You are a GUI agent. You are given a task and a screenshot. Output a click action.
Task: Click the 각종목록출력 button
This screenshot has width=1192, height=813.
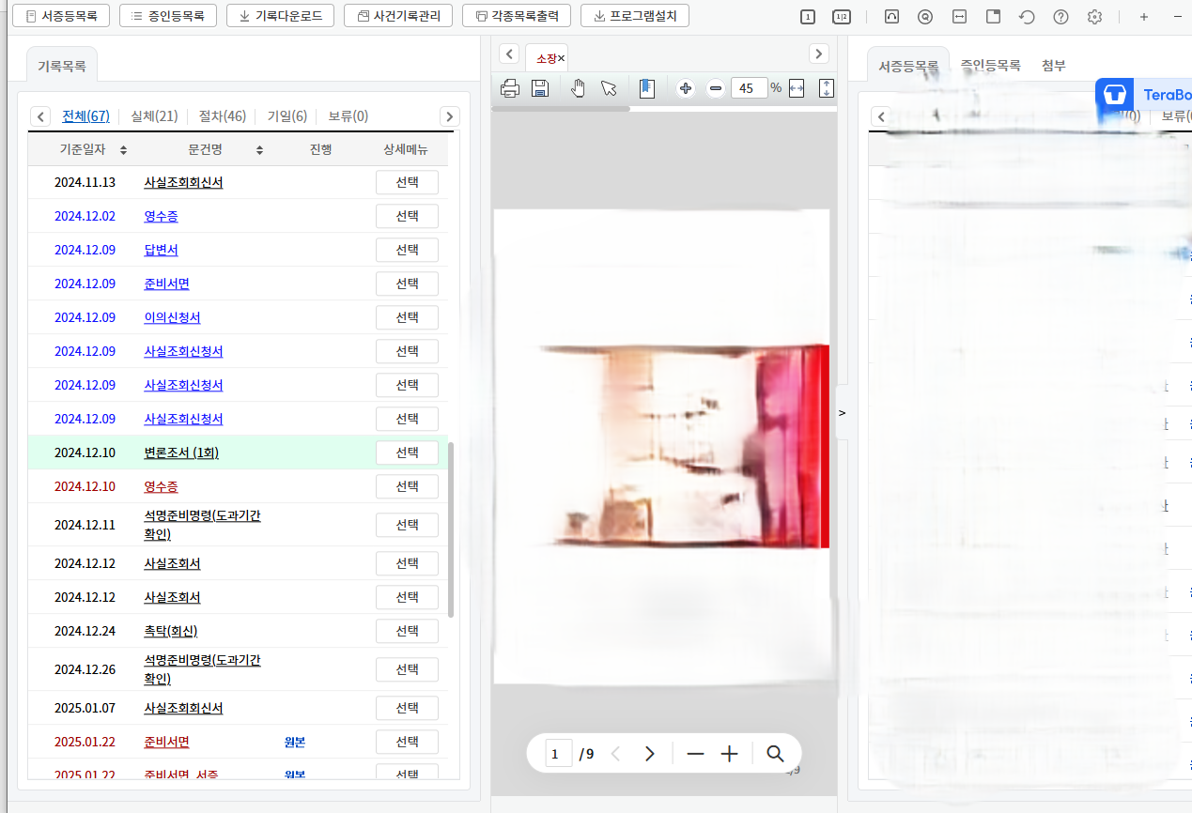[x=517, y=16]
